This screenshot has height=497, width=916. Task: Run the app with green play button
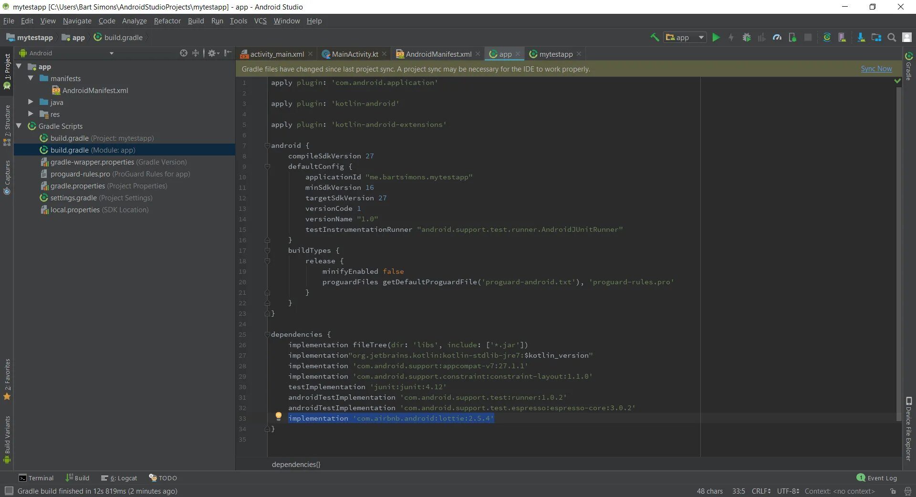click(716, 37)
